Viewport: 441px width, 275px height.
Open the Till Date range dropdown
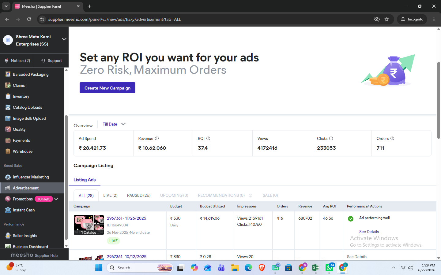pyautogui.click(x=114, y=124)
